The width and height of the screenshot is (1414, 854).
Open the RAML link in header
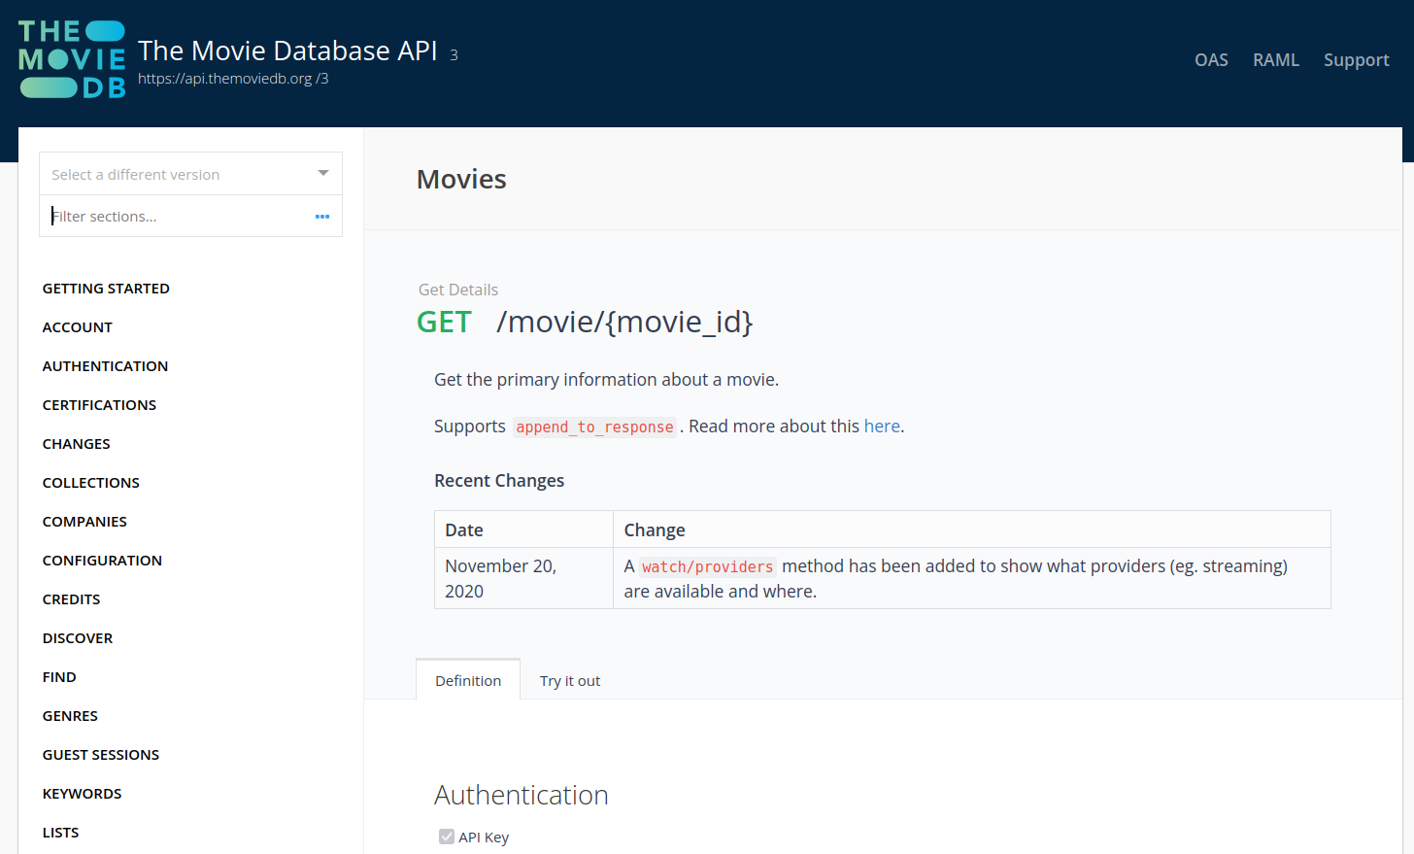click(x=1276, y=60)
